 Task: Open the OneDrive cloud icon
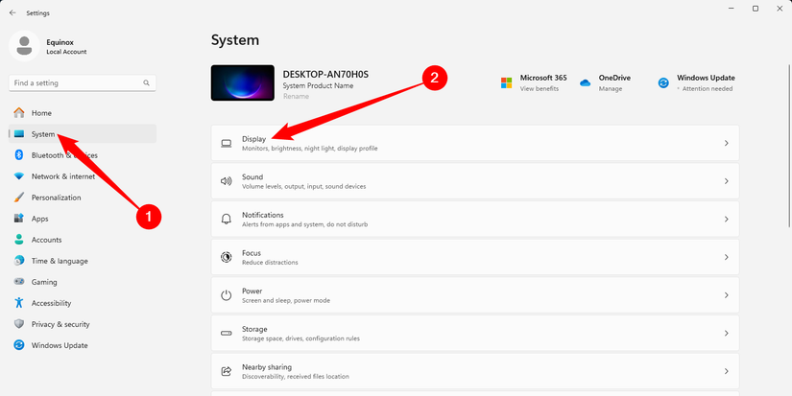585,82
